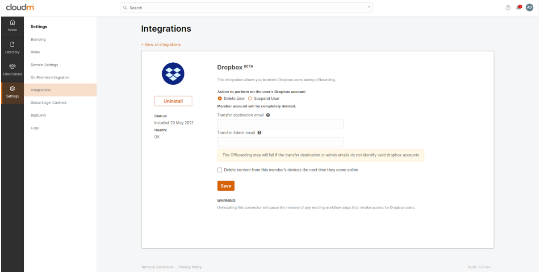Expand the search bar dropdown arrow

369,8
